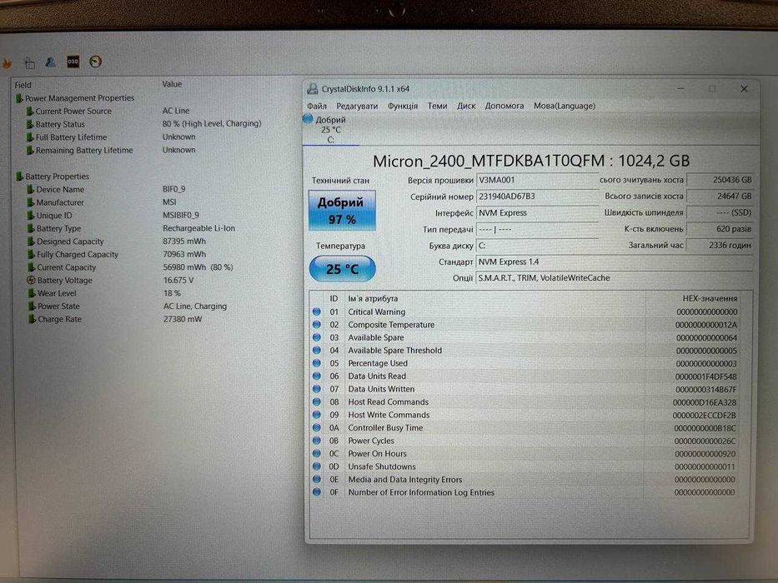Open the Допомога menu
778x583 pixels.
[x=504, y=106]
